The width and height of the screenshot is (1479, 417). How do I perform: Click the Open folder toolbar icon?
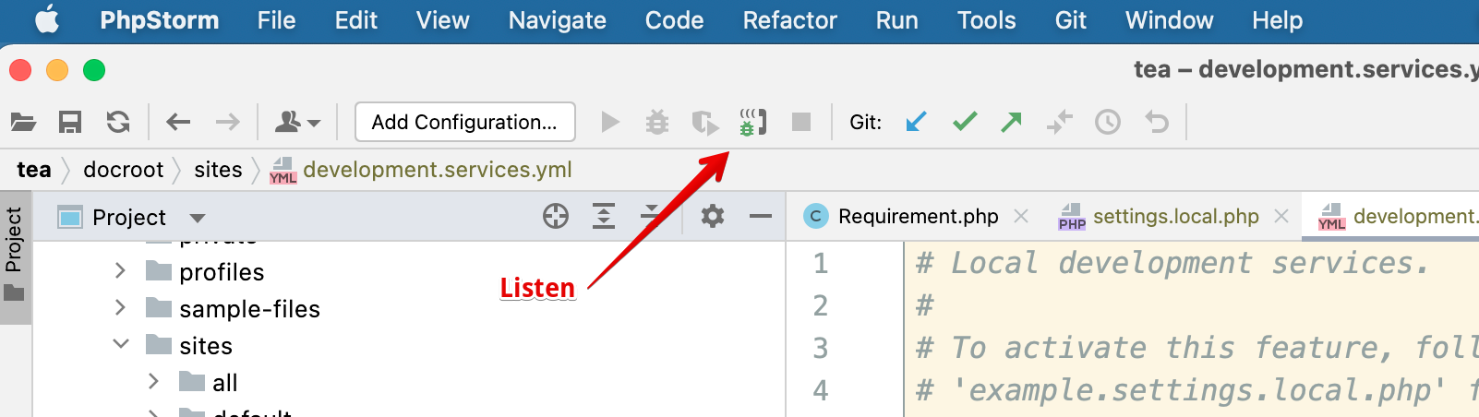point(23,122)
